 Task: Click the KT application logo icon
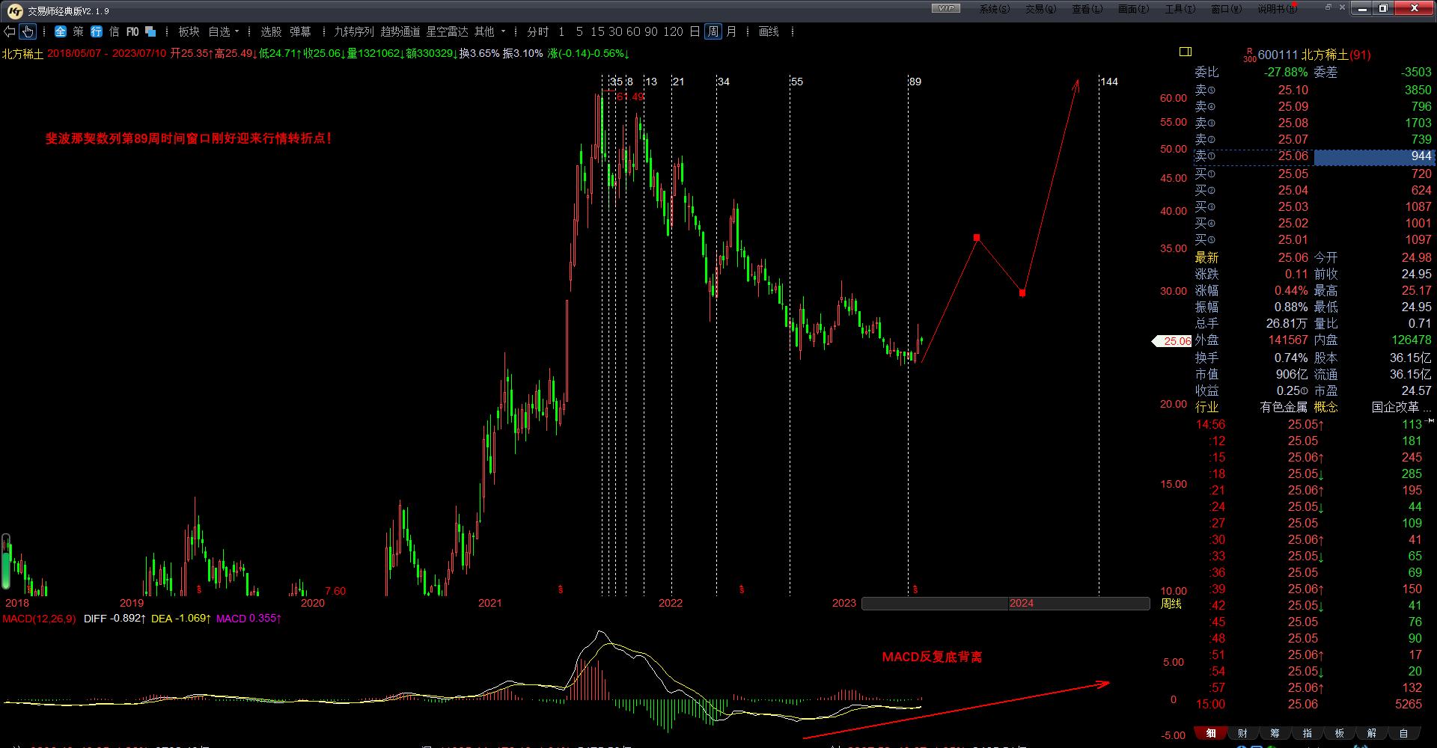point(15,10)
